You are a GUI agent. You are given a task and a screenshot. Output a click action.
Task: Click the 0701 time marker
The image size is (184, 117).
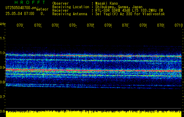pos(20,25)
